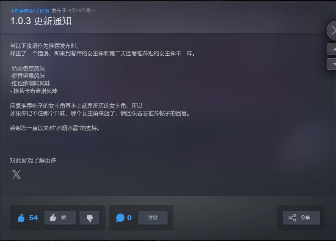336x241 pixels.
Task: Click the blue comment bubble icon
Action: 120,218
